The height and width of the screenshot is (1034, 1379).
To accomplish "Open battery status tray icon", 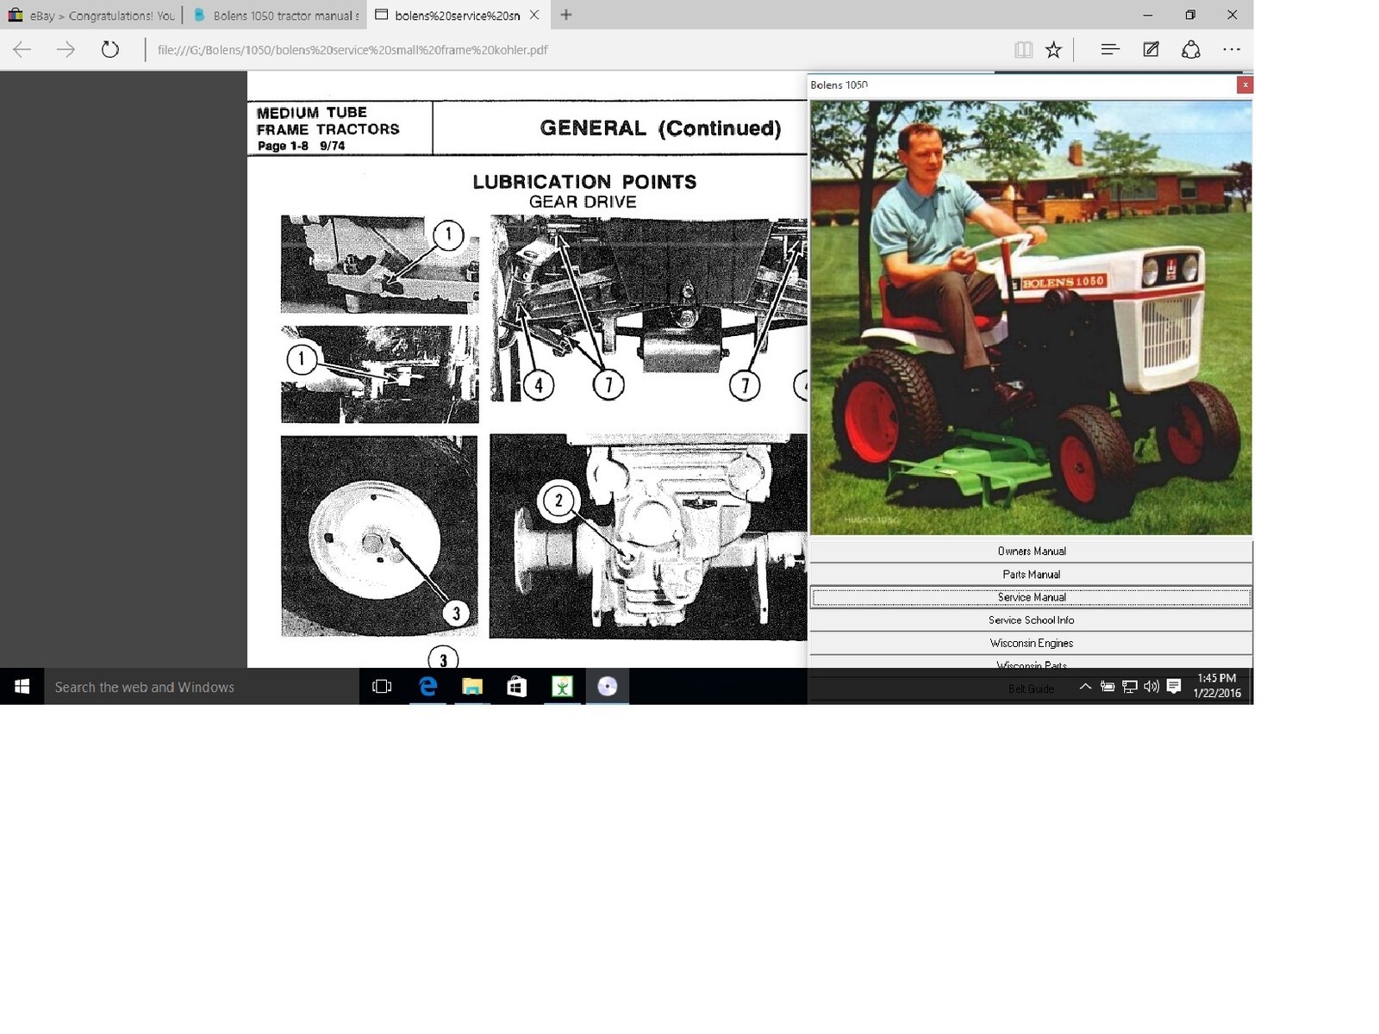I will [x=1108, y=687].
